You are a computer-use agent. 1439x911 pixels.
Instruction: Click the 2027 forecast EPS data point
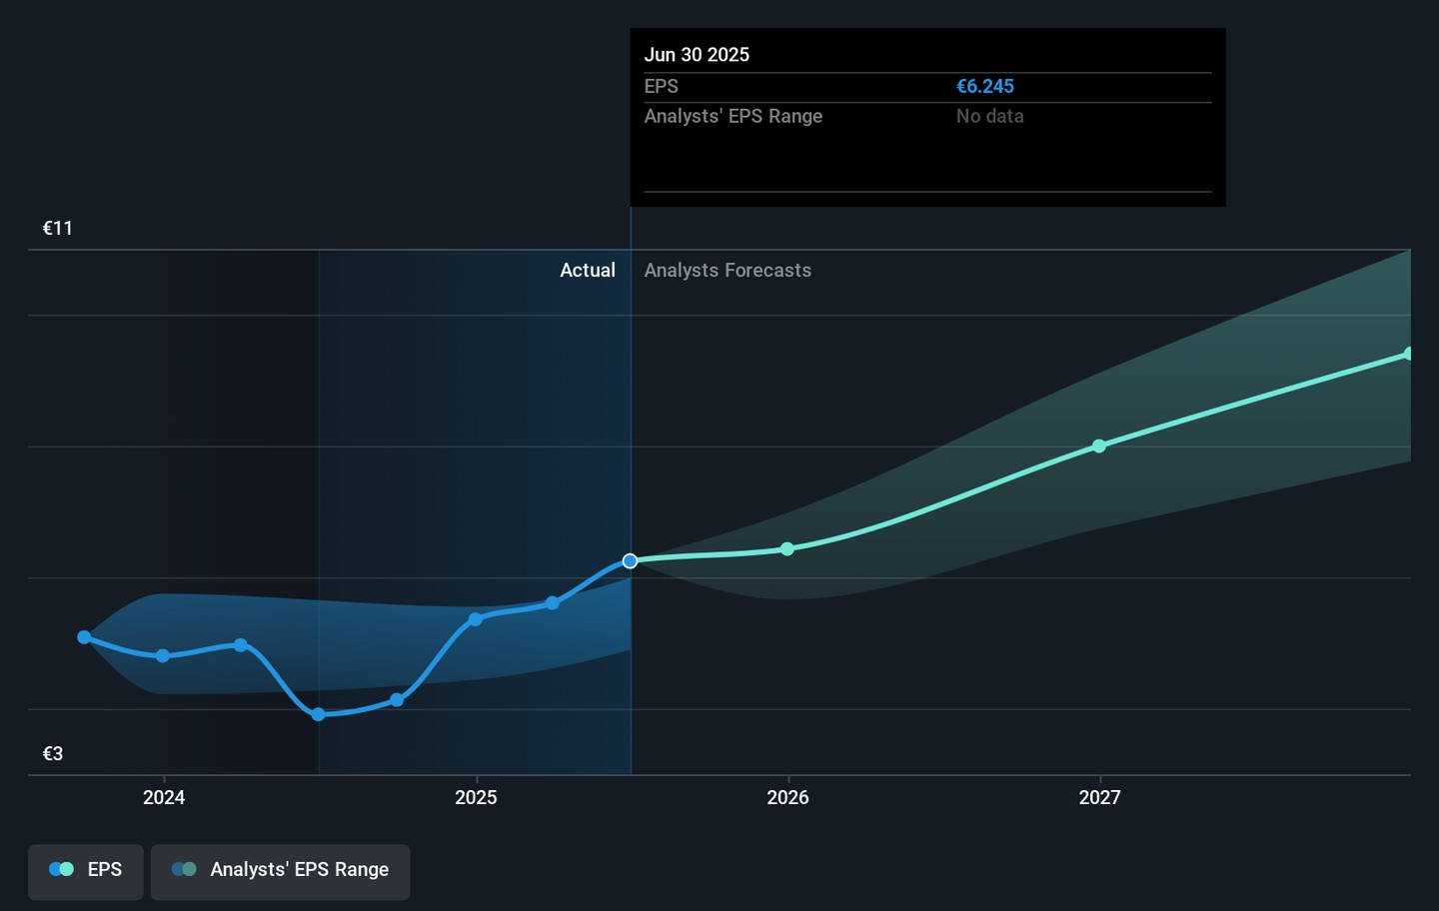[1099, 447]
